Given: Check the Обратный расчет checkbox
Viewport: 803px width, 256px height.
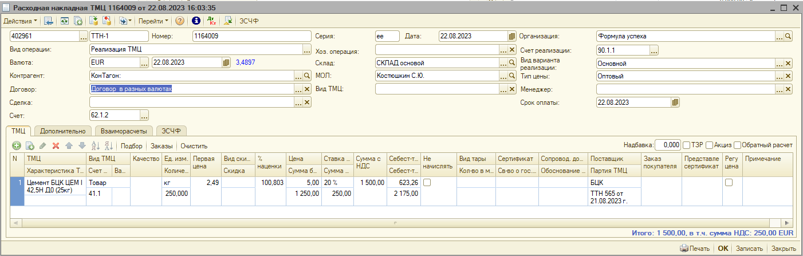Looking at the screenshot, I should coord(737,145).
